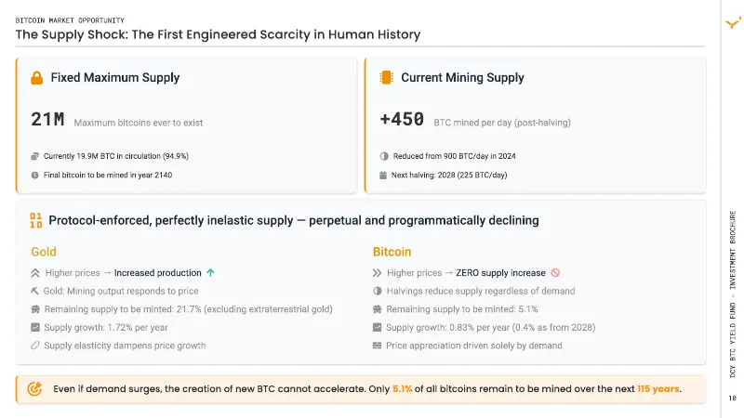
Task: Click the orange chip icon beside Current Mining Supply
Action: click(x=386, y=77)
